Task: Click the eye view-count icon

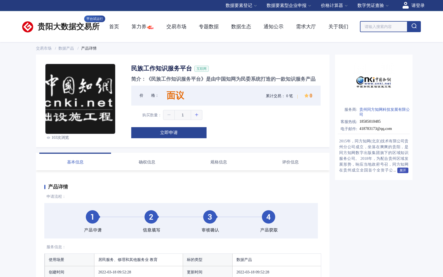Action: (x=48, y=138)
